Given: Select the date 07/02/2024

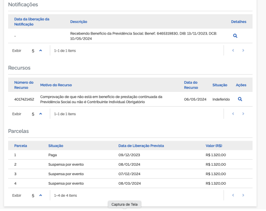Looking at the screenshot, I should coord(129,174).
